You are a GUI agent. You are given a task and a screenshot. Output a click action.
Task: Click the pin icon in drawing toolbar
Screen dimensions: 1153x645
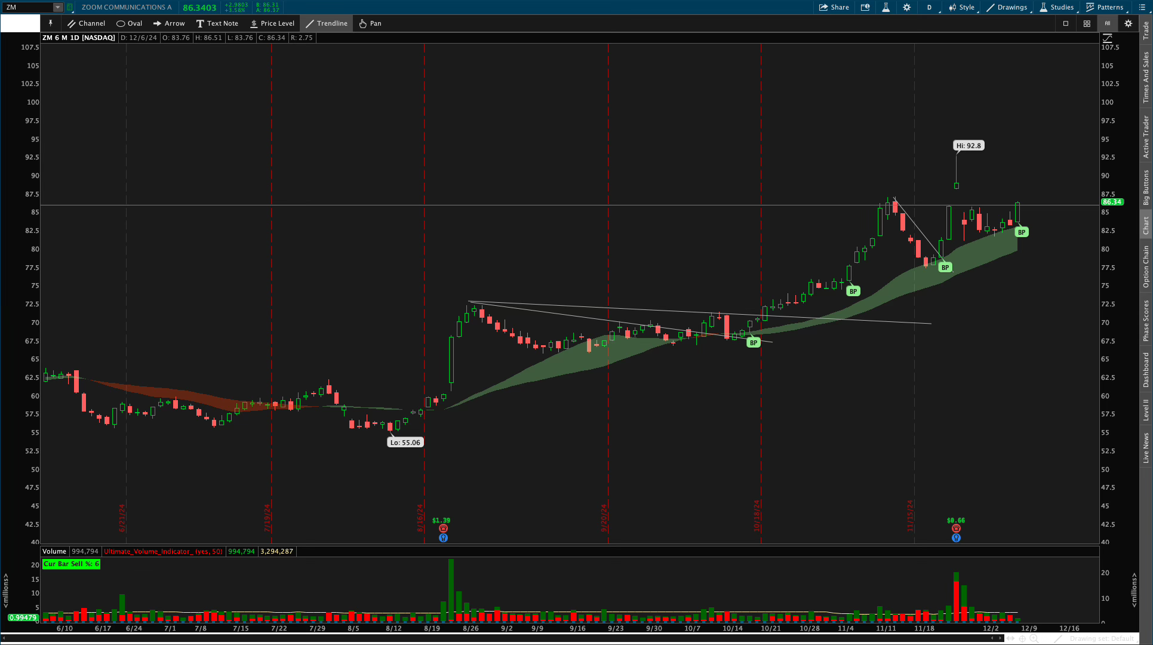click(51, 23)
